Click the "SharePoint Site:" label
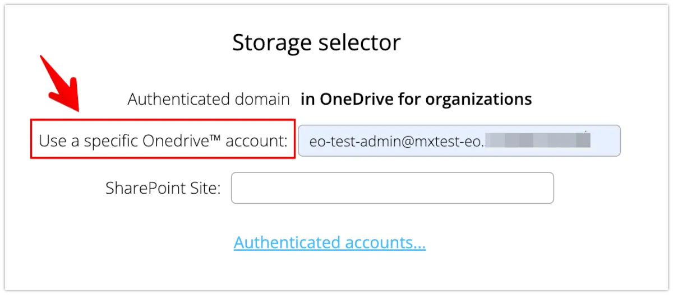This screenshot has width=673, height=295. 163,188
